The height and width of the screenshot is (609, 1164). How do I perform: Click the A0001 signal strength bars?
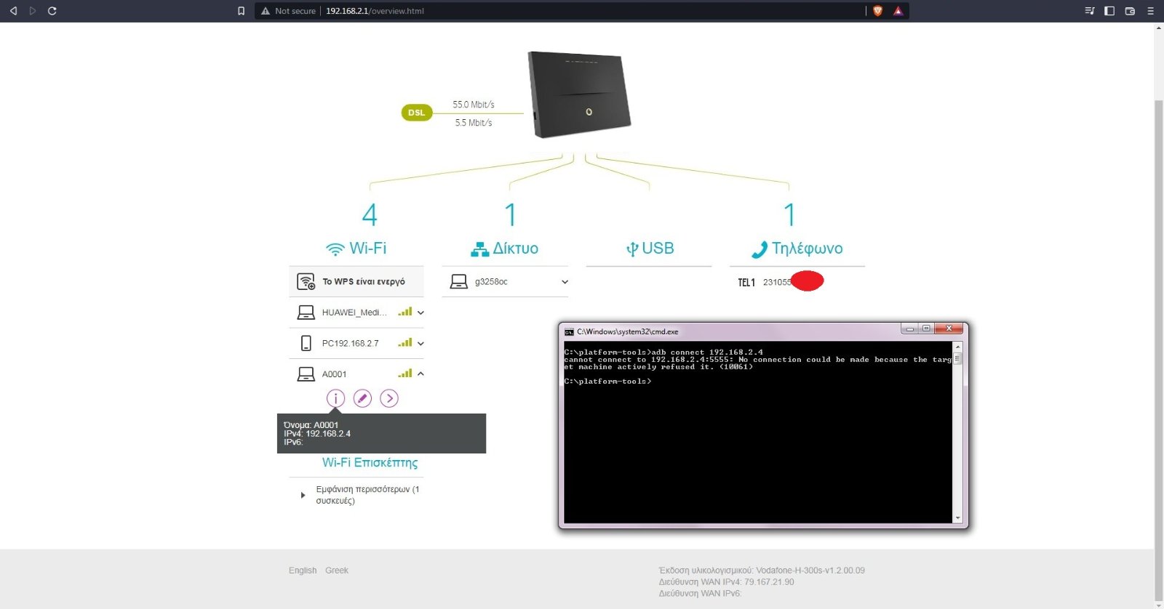point(405,373)
